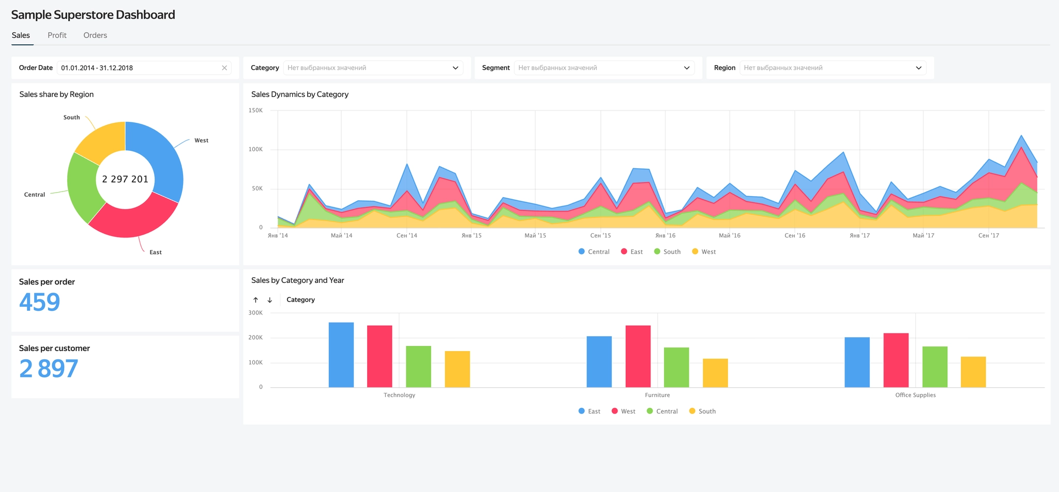Click the Sample Superstore Dashboard title

coord(93,14)
